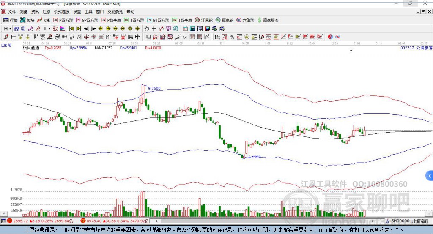This screenshot has width=433, height=234.
Task: Click the zigzag wave line icon
Action: click(185, 37)
